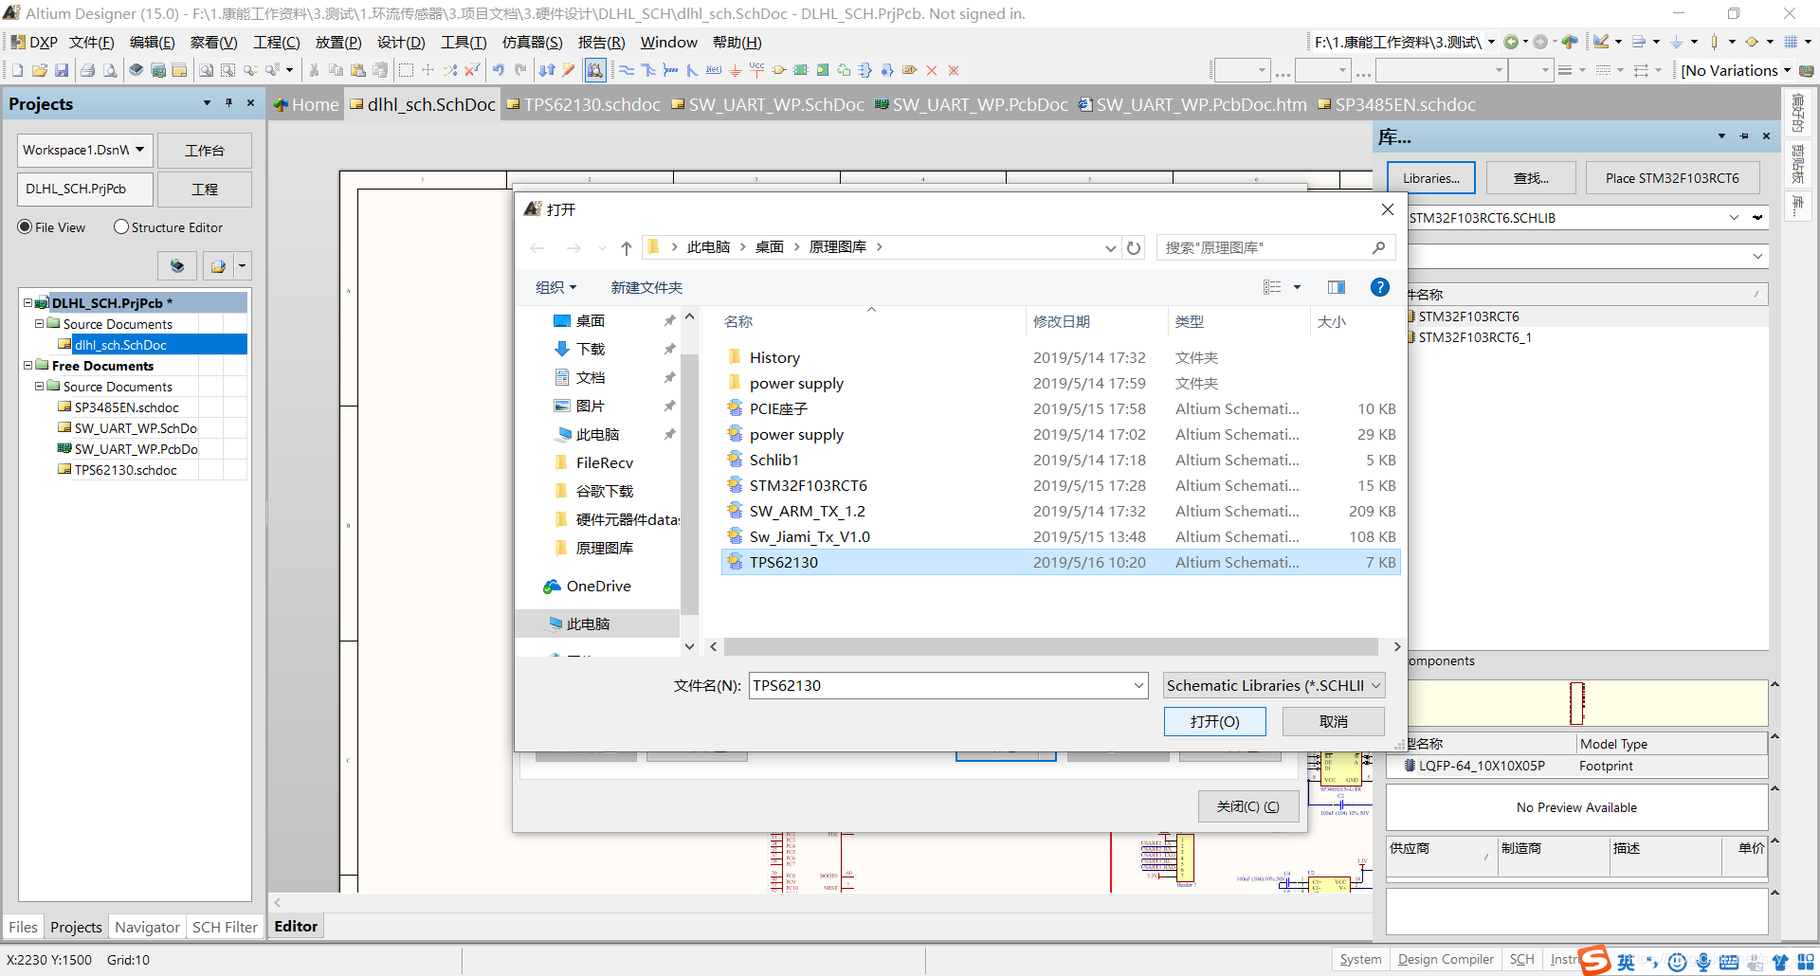Select the Structure Editor radio button
This screenshot has width=1820, height=976.
(x=121, y=227)
